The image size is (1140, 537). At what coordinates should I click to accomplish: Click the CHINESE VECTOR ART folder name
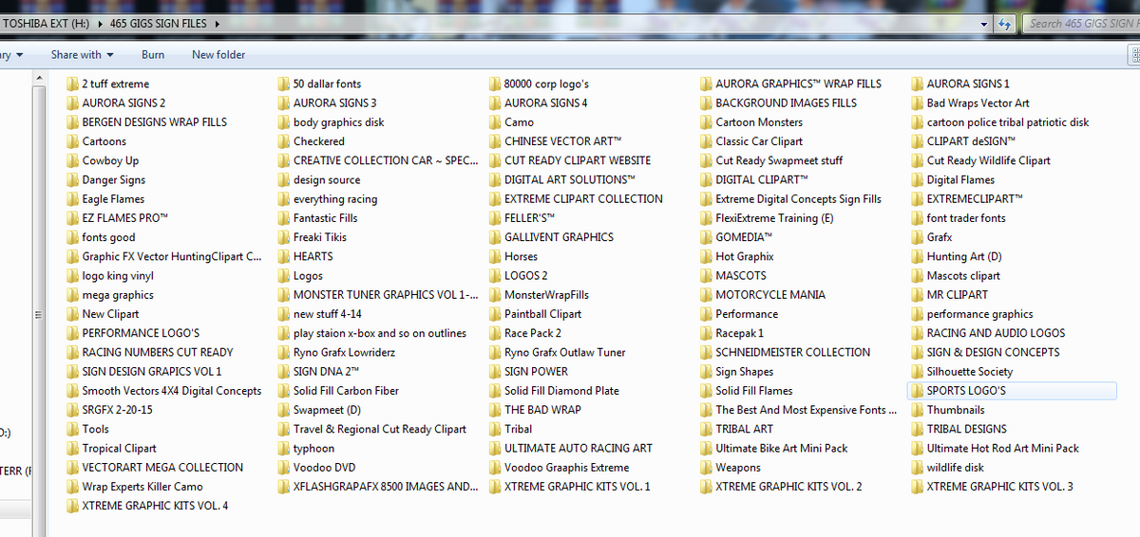click(563, 141)
